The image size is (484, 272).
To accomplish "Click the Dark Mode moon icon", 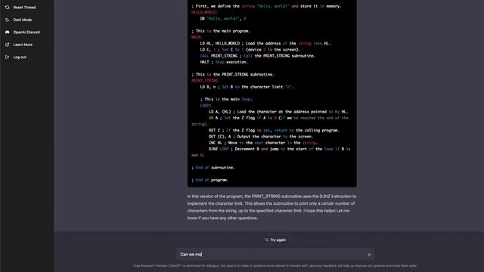I will [7, 20].
